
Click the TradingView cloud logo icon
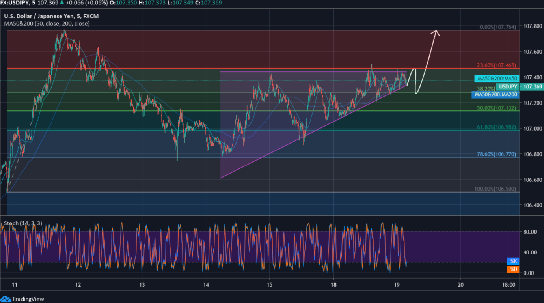tap(6, 299)
